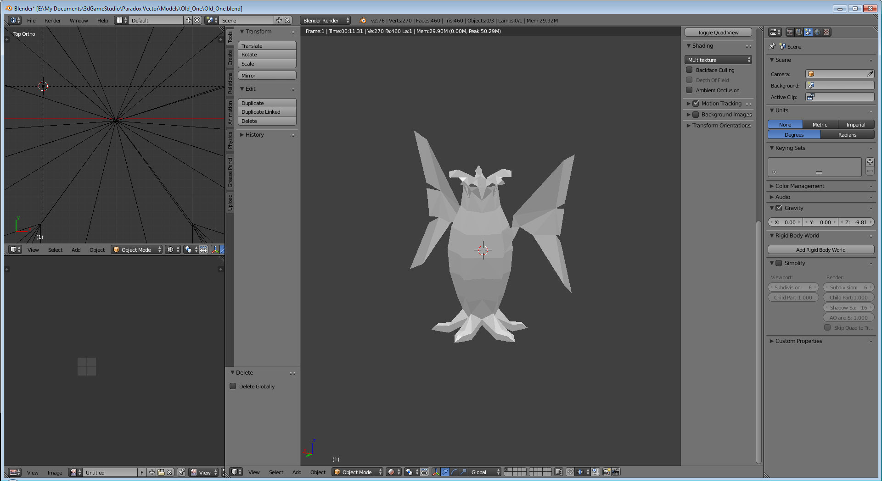
Task: Click the eyedropper next to the Camera field
Action: 870,74
